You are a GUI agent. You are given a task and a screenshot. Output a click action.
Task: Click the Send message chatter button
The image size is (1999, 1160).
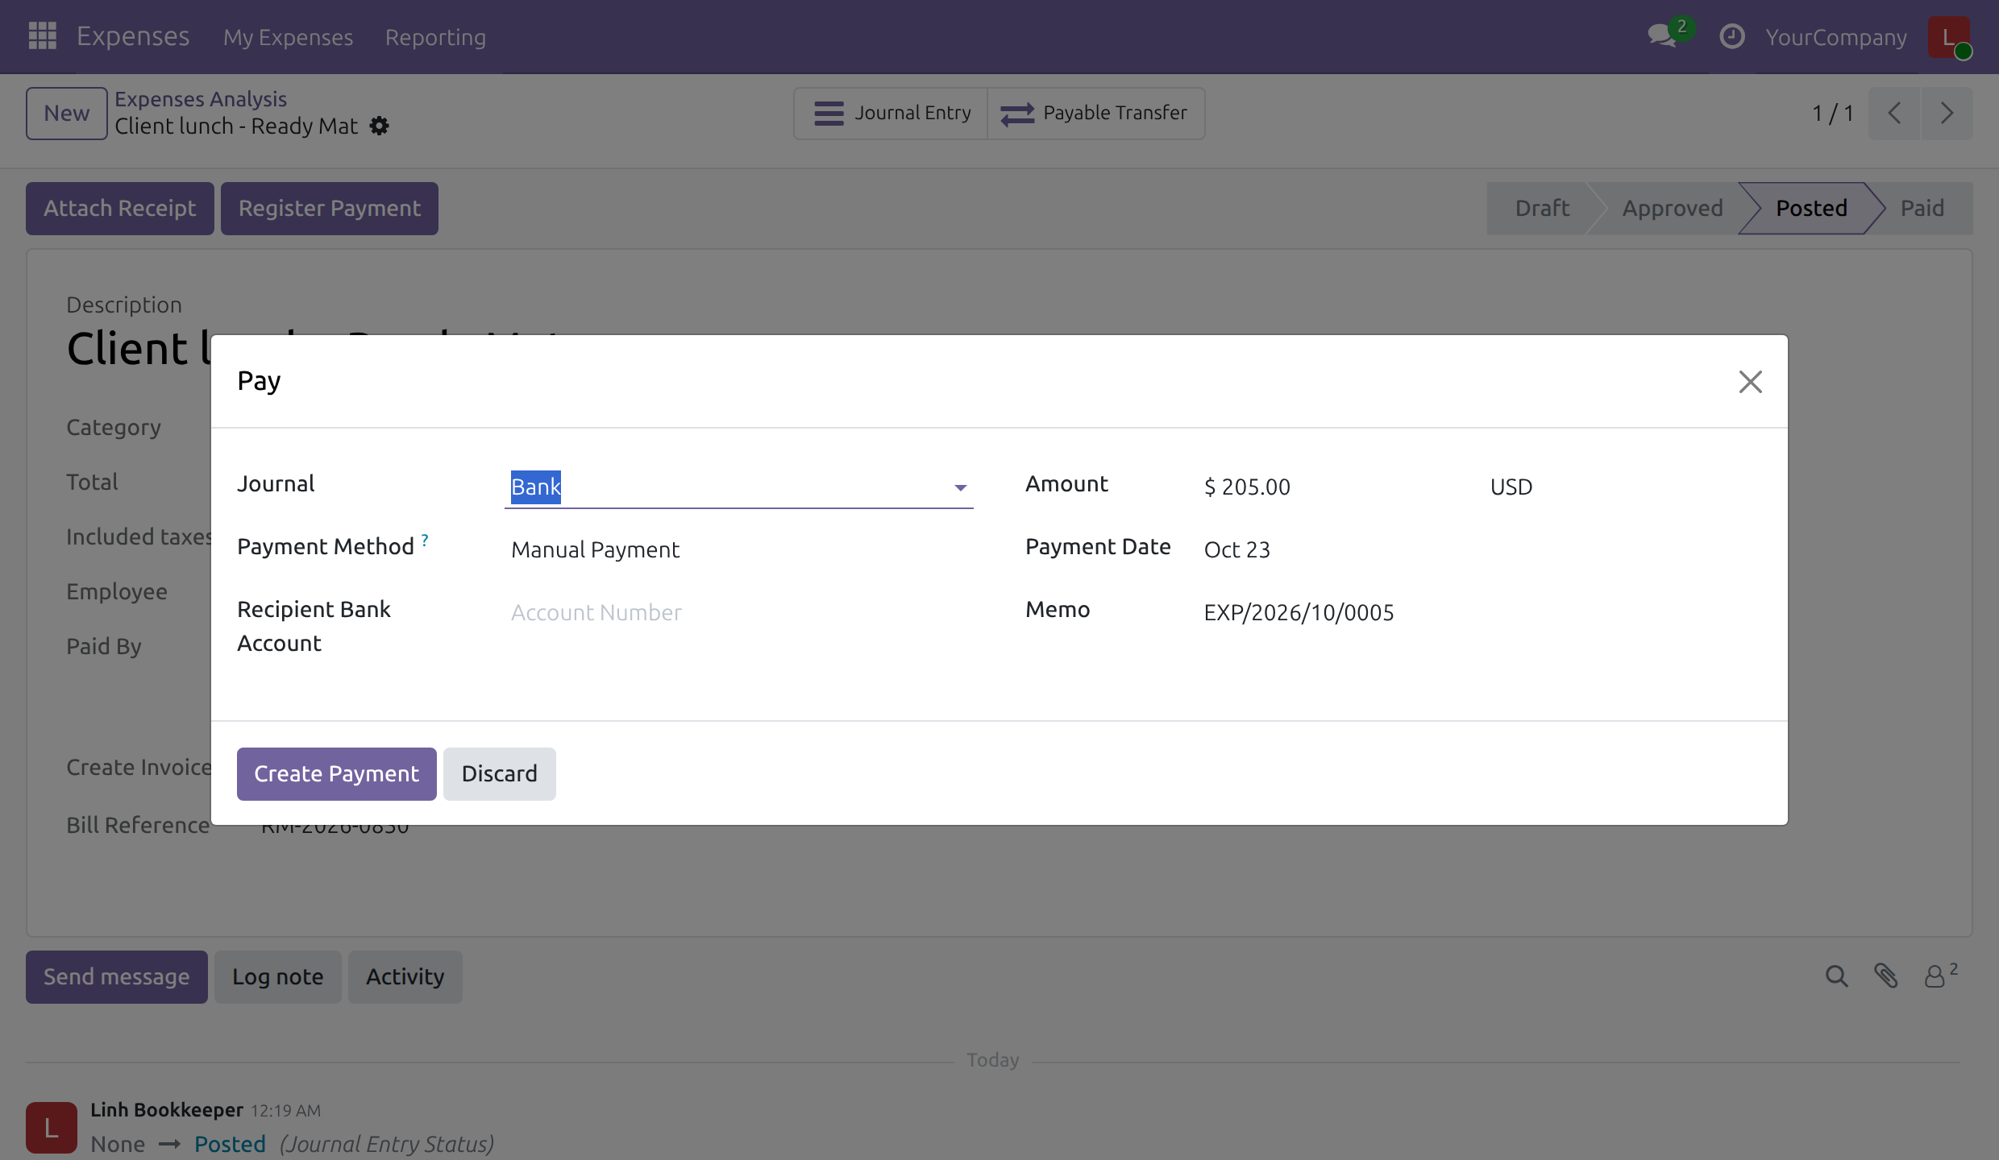click(117, 977)
